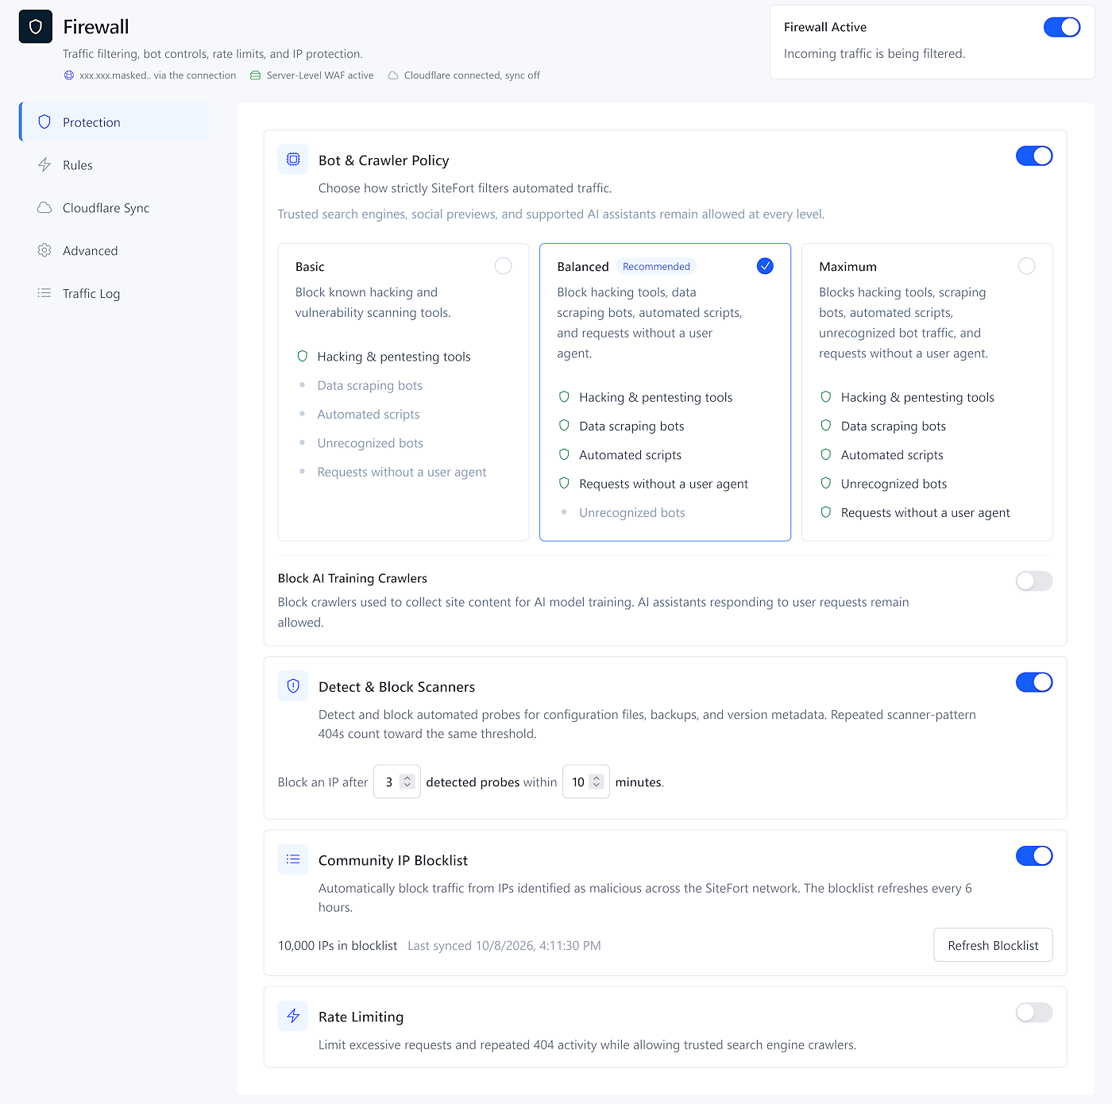The height and width of the screenshot is (1104, 1112).
Task: Click shield icon next to Basic's Hacking & pentesting tools
Action: pyautogui.click(x=303, y=357)
